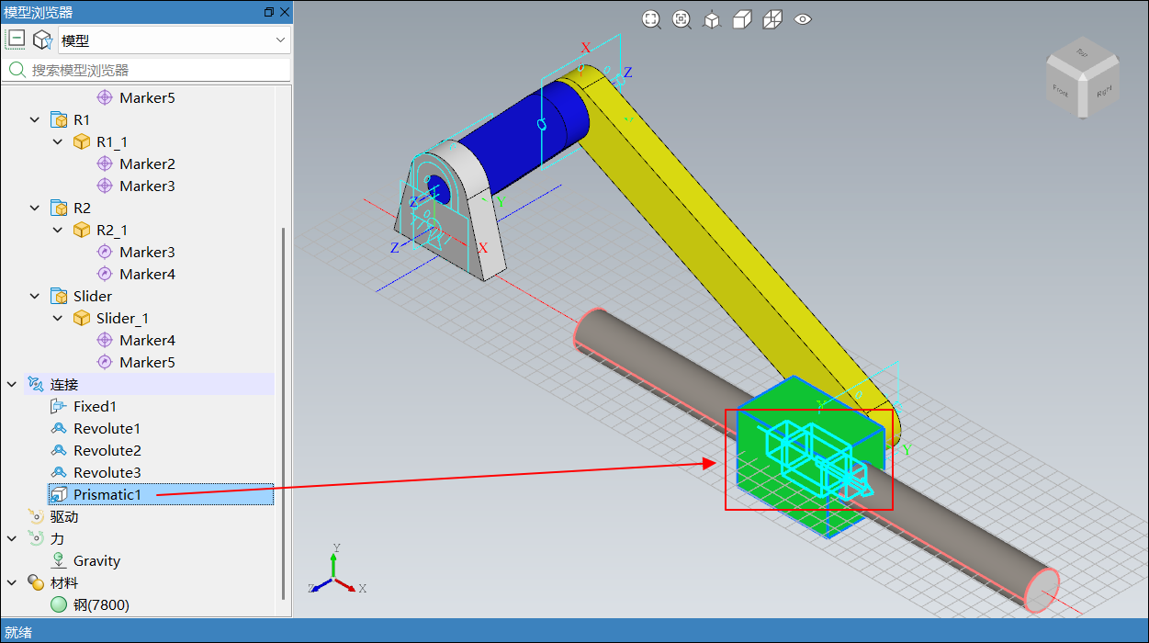Switch to isometric view with the axes cube icon
This screenshot has height=643, width=1149.
(x=712, y=19)
